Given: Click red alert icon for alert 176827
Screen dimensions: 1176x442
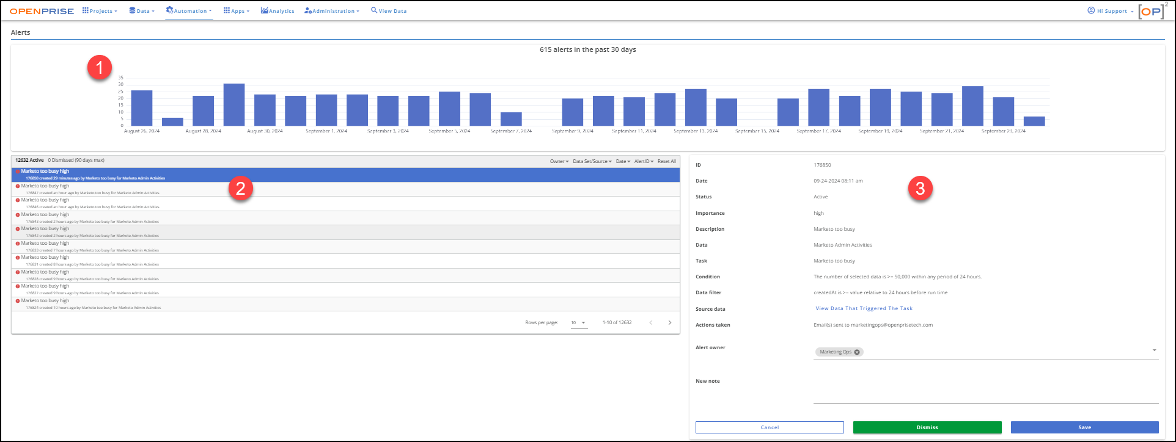Looking at the screenshot, I should (18, 286).
